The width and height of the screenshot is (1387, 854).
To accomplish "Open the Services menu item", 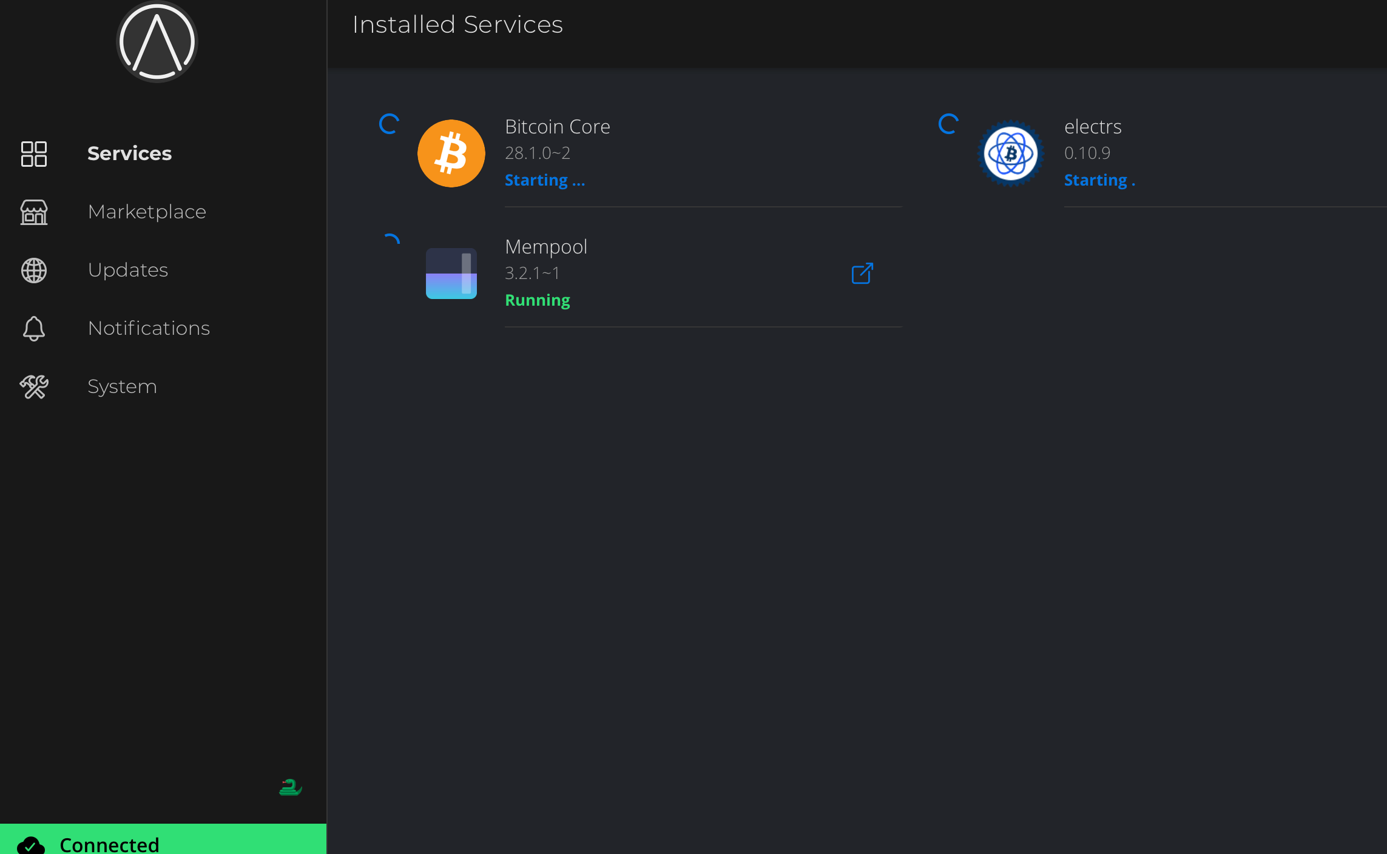I will [129, 153].
